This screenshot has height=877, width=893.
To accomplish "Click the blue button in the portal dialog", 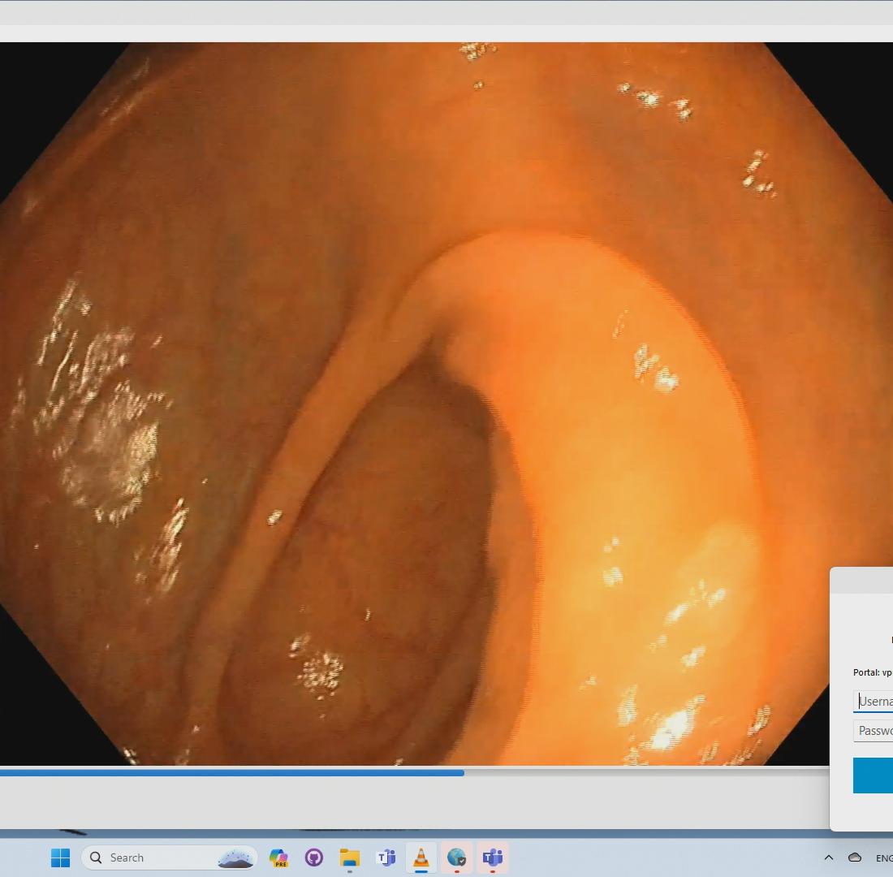I will pyautogui.click(x=873, y=775).
